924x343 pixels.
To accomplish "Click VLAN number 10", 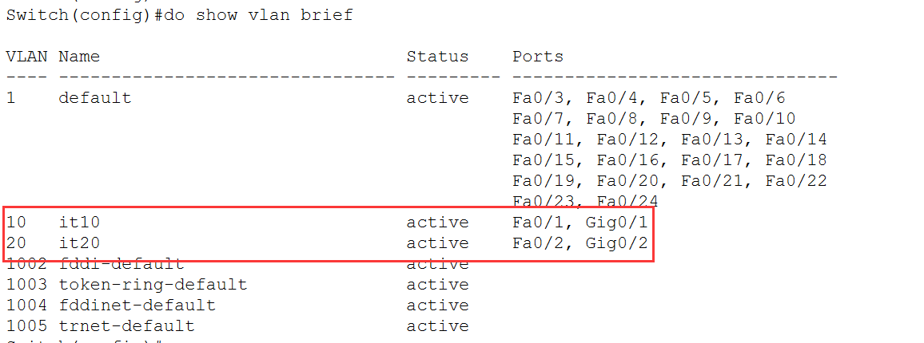I will [17, 223].
